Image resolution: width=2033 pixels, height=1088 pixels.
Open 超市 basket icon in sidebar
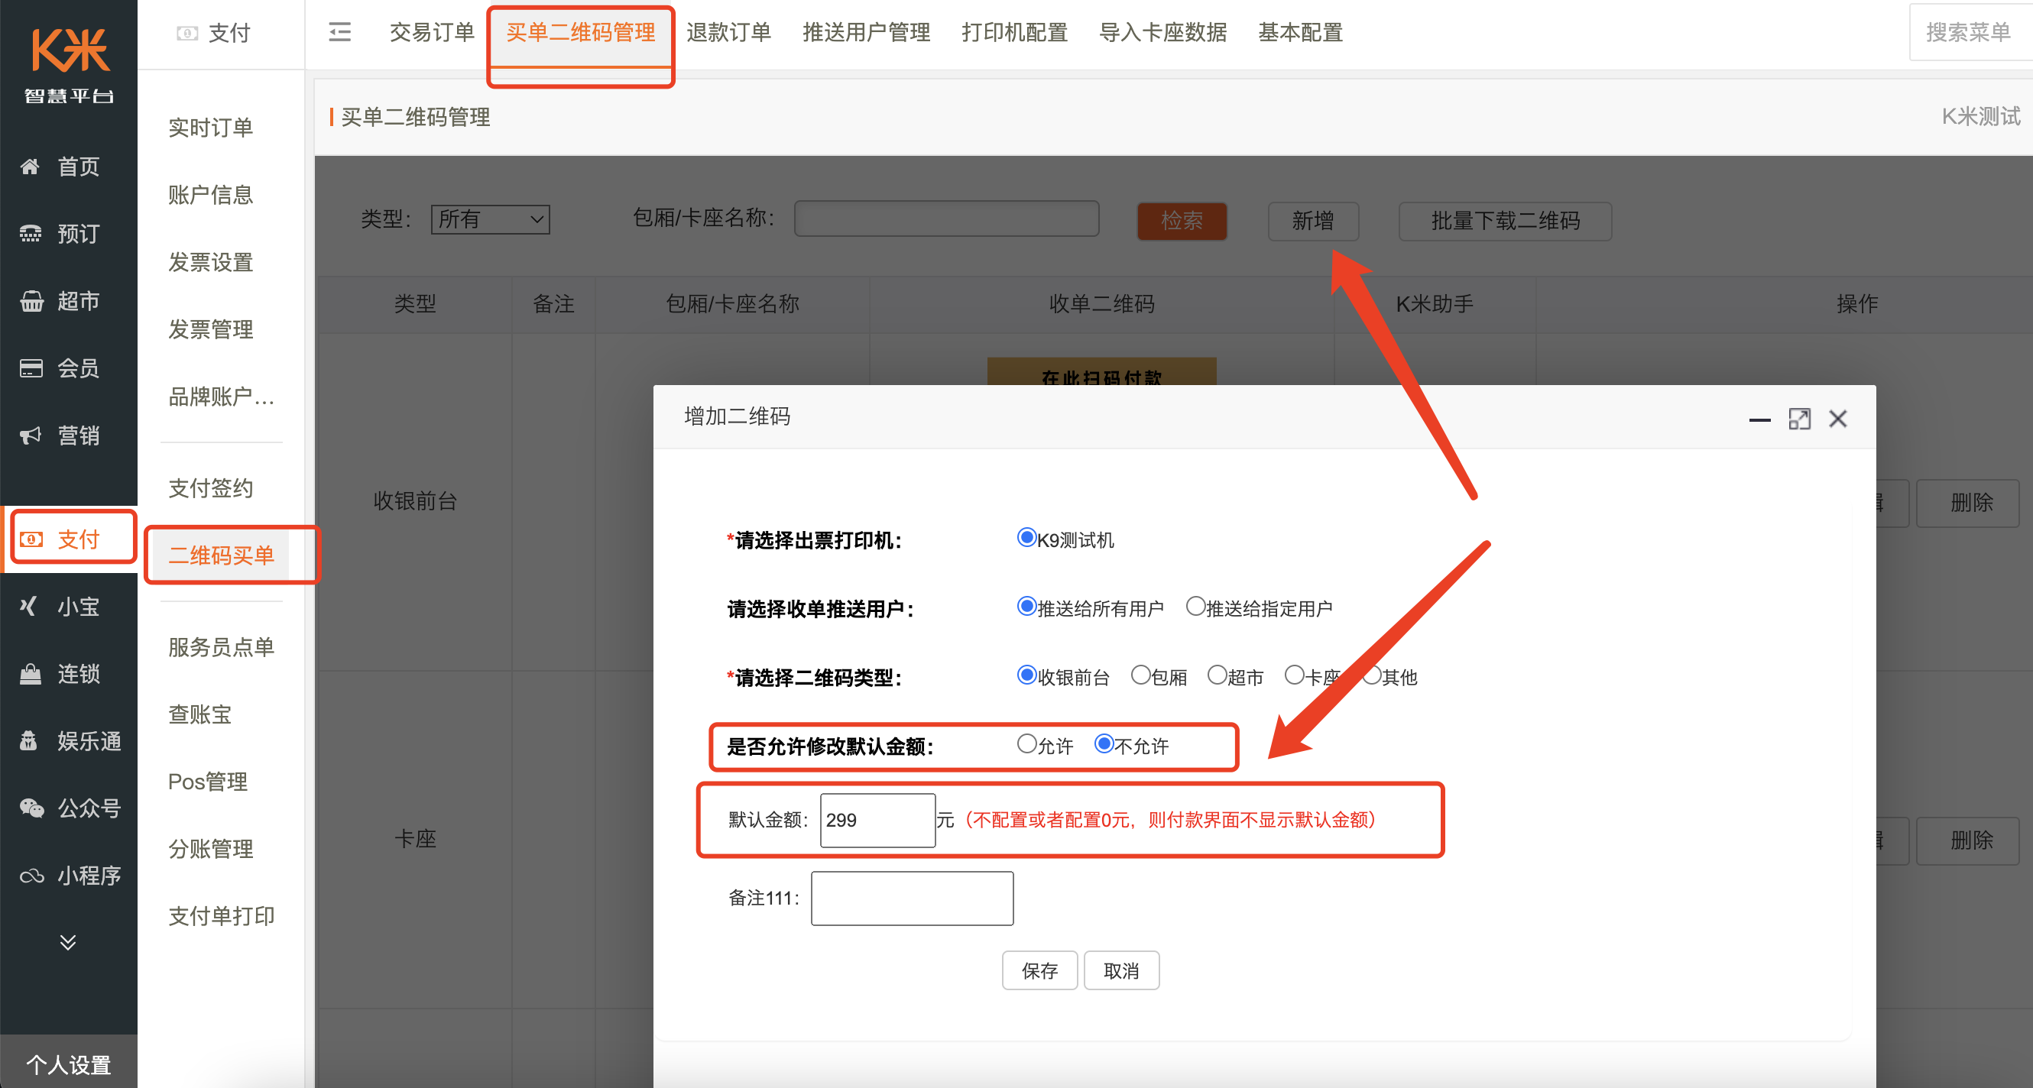click(31, 300)
